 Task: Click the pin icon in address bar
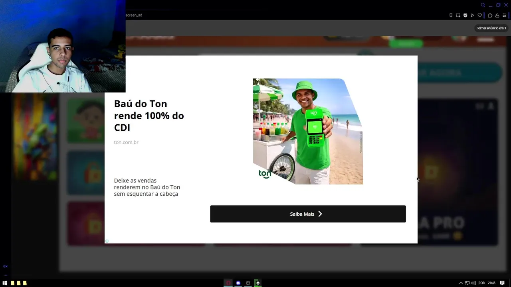(x=451, y=16)
